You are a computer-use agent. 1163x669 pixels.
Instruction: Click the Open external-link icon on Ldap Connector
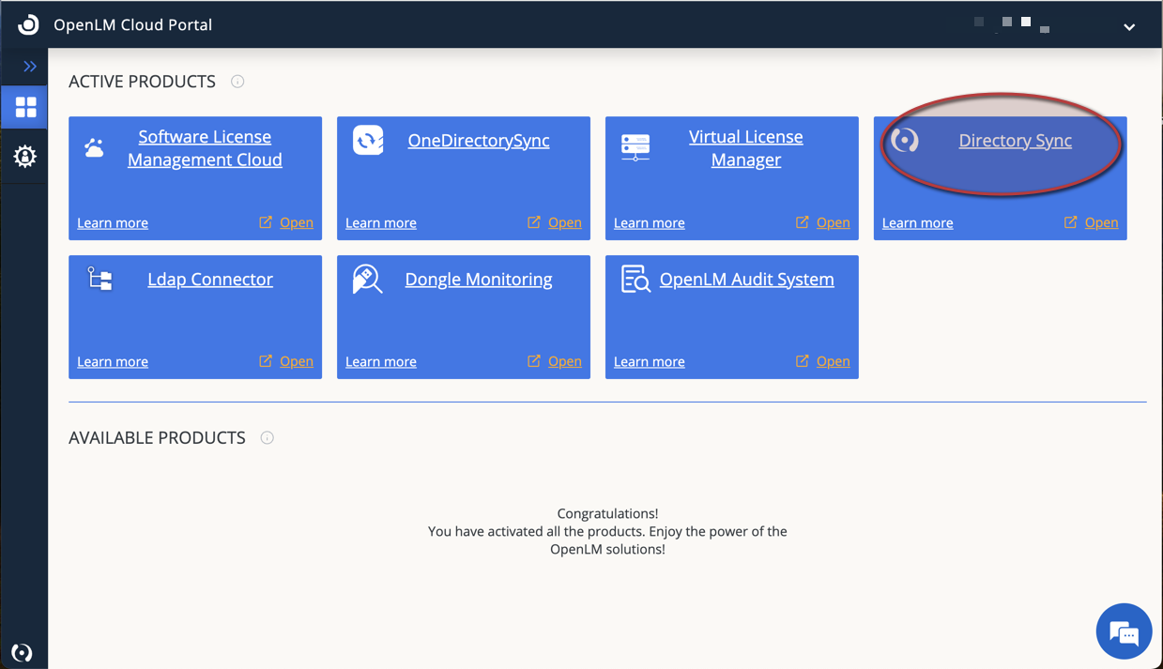pyautogui.click(x=266, y=361)
